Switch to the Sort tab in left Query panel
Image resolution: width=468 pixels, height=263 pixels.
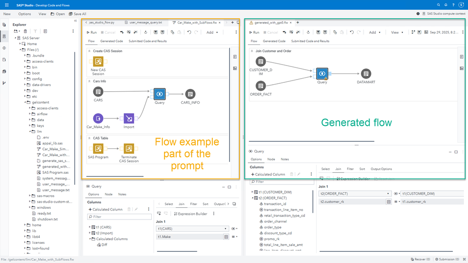(205, 204)
